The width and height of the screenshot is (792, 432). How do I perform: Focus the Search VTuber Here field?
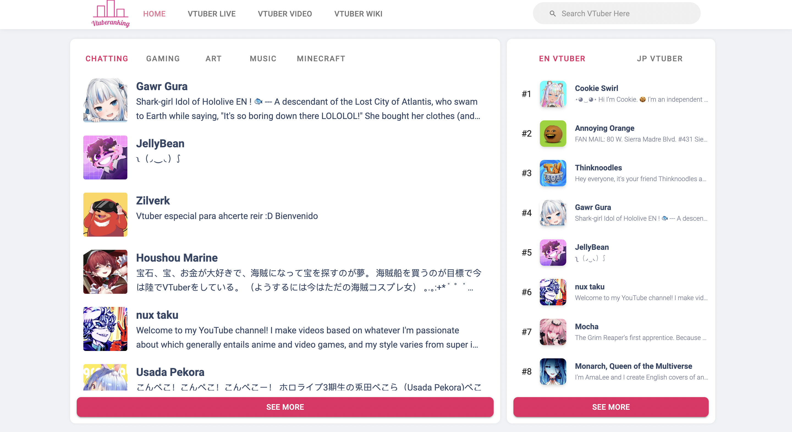tap(617, 13)
